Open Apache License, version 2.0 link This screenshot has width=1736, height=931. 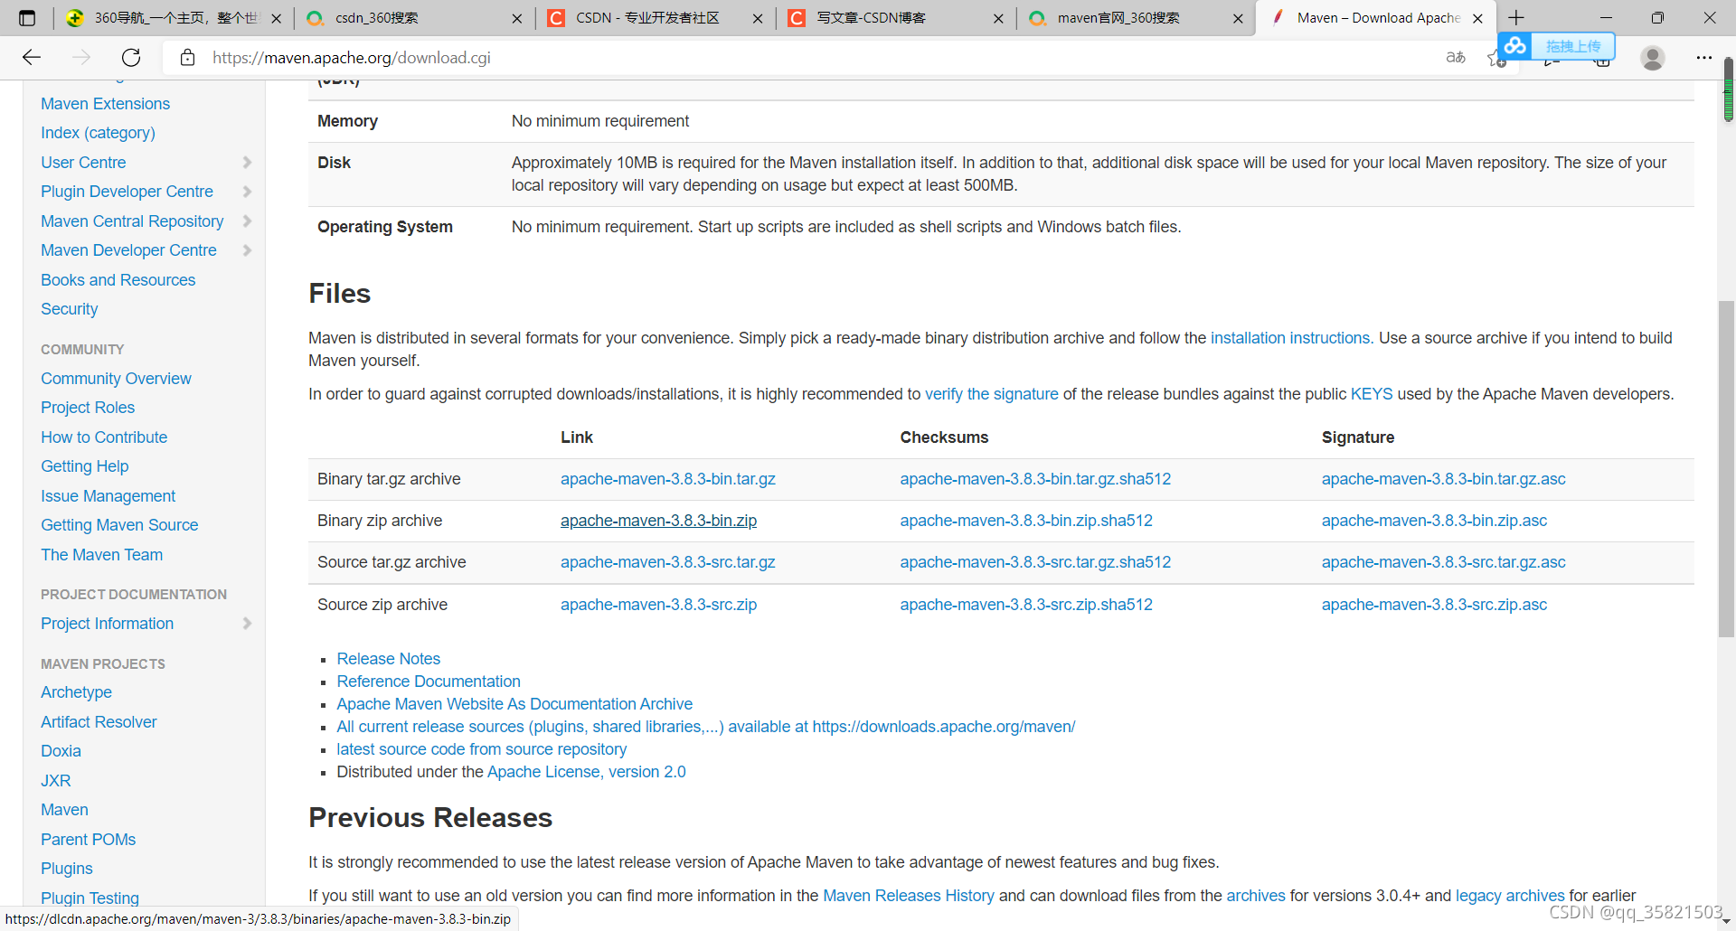[x=587, y=772]
